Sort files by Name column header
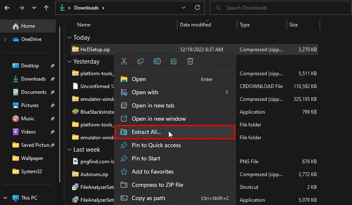This screenshot has height=205, width=352. click(x=84, y=25)
